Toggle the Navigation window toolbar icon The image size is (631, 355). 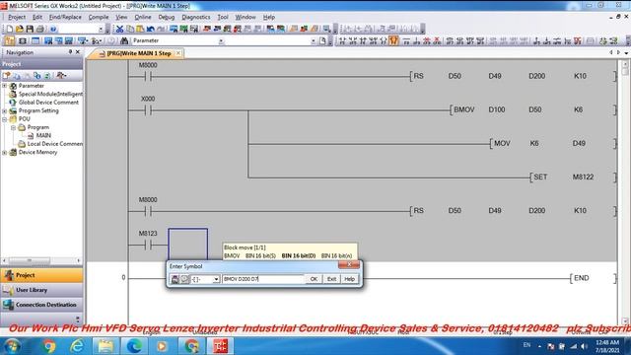coord(10,40)
